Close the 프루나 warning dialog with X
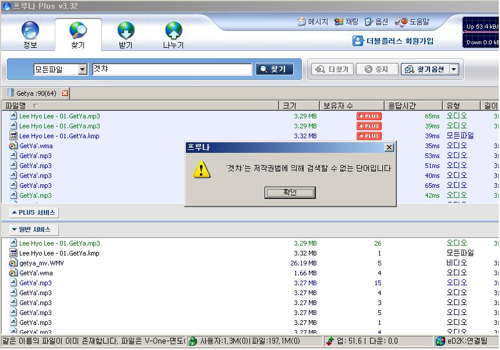The height and width of the screenshot is (350, 500). tap(389, 148)
